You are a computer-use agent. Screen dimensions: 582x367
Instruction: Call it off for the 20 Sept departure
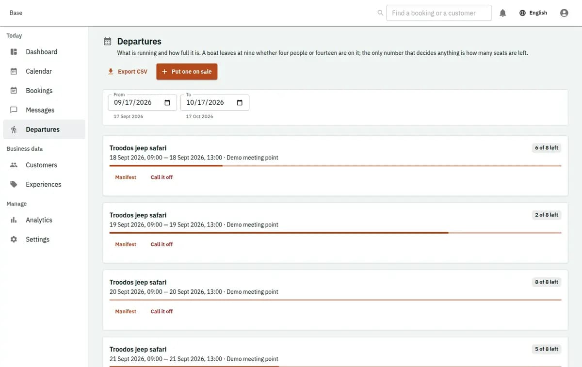point(162,311)
